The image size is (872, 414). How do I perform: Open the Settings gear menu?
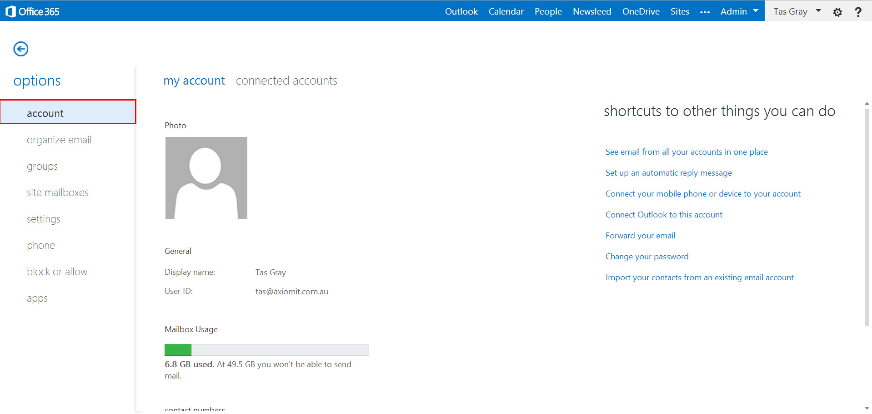pyautogui.click(x=837, y=12)
